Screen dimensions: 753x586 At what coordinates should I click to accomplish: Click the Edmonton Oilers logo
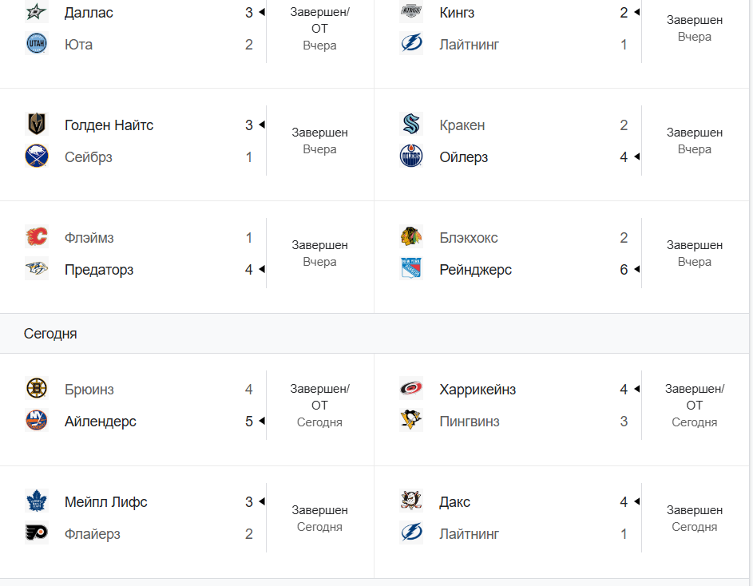pos(411,156)
